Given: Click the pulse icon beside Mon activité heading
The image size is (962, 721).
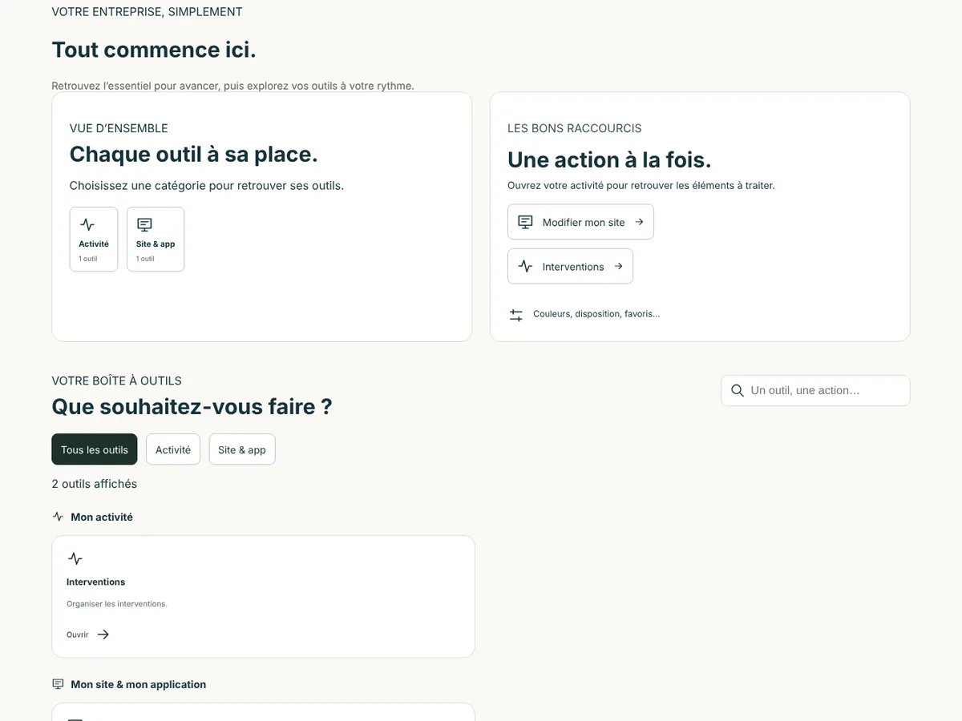Looking at the screenshot, I should tap(58, 517).
